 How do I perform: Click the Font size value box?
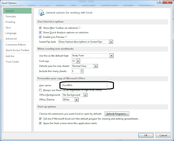(74, 61)
